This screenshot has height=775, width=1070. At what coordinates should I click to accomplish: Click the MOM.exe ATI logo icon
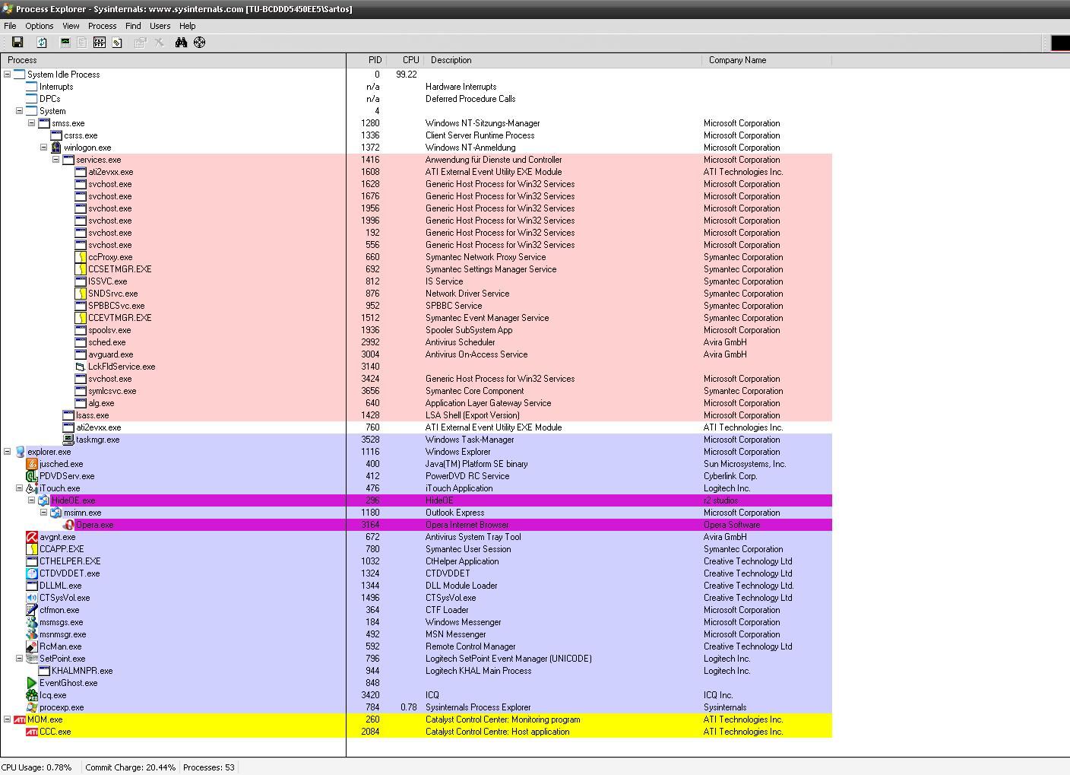[20, 719]
